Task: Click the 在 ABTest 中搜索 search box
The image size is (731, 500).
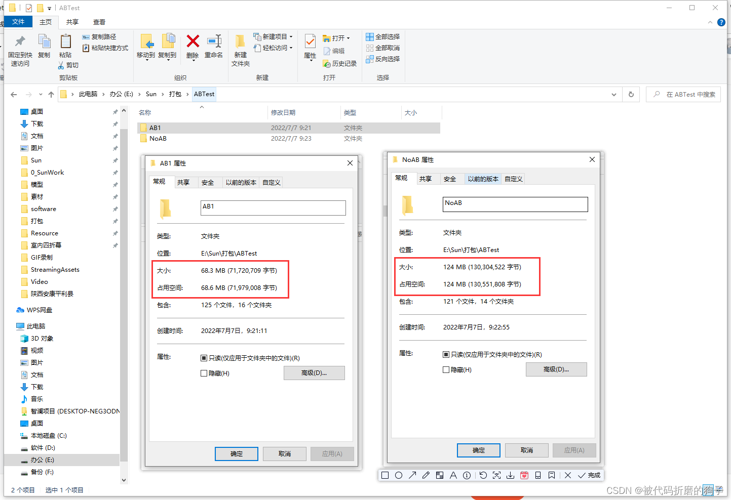Action: pos(683,95)
